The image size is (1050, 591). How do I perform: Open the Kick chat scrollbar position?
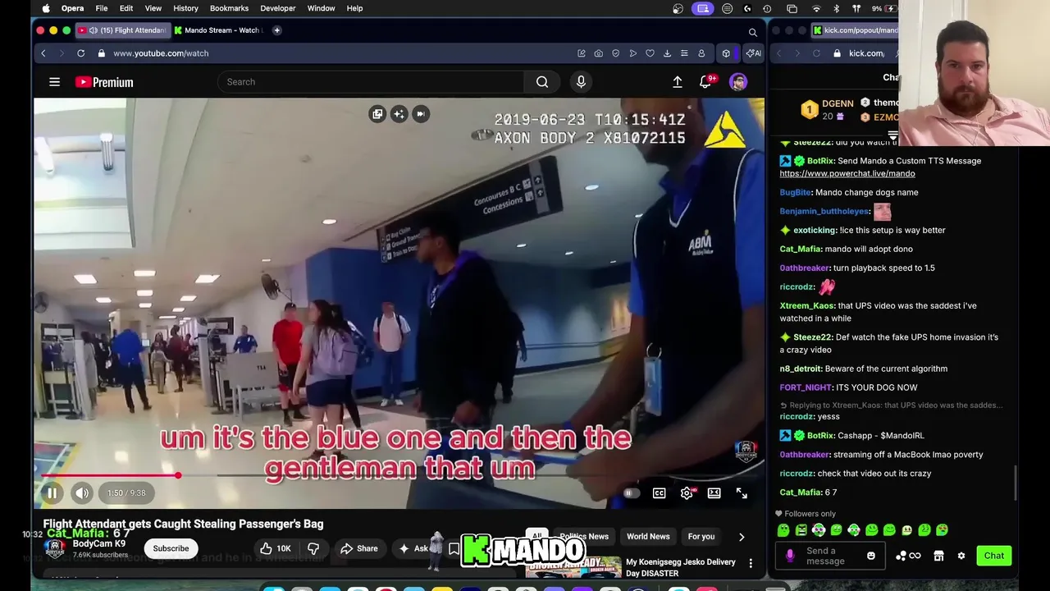point(1015,483)
